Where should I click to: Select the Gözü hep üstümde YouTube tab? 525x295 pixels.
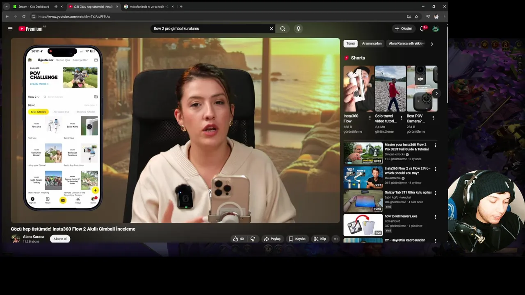click(x=90, y=7)
